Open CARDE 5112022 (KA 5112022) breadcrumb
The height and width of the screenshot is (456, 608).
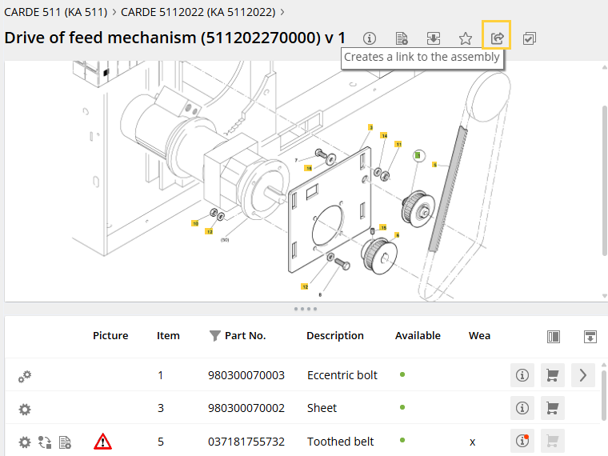click(198, 12)
